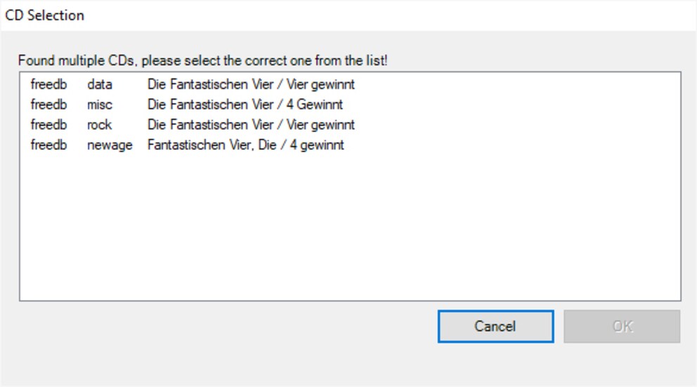Click the data category cell

[x=100, y=84]
